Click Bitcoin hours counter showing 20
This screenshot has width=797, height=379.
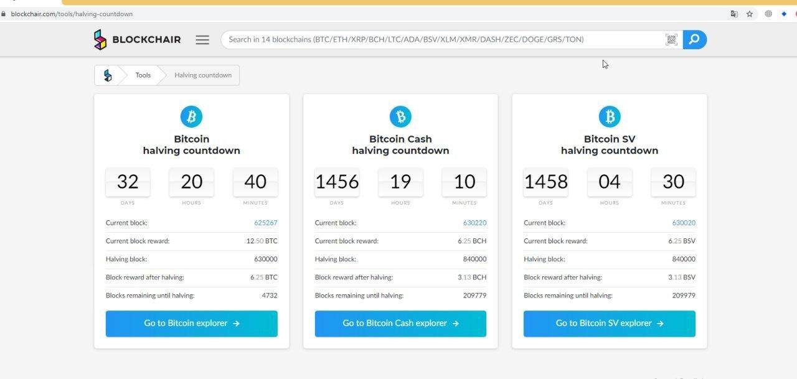click(x=191, y=182)
